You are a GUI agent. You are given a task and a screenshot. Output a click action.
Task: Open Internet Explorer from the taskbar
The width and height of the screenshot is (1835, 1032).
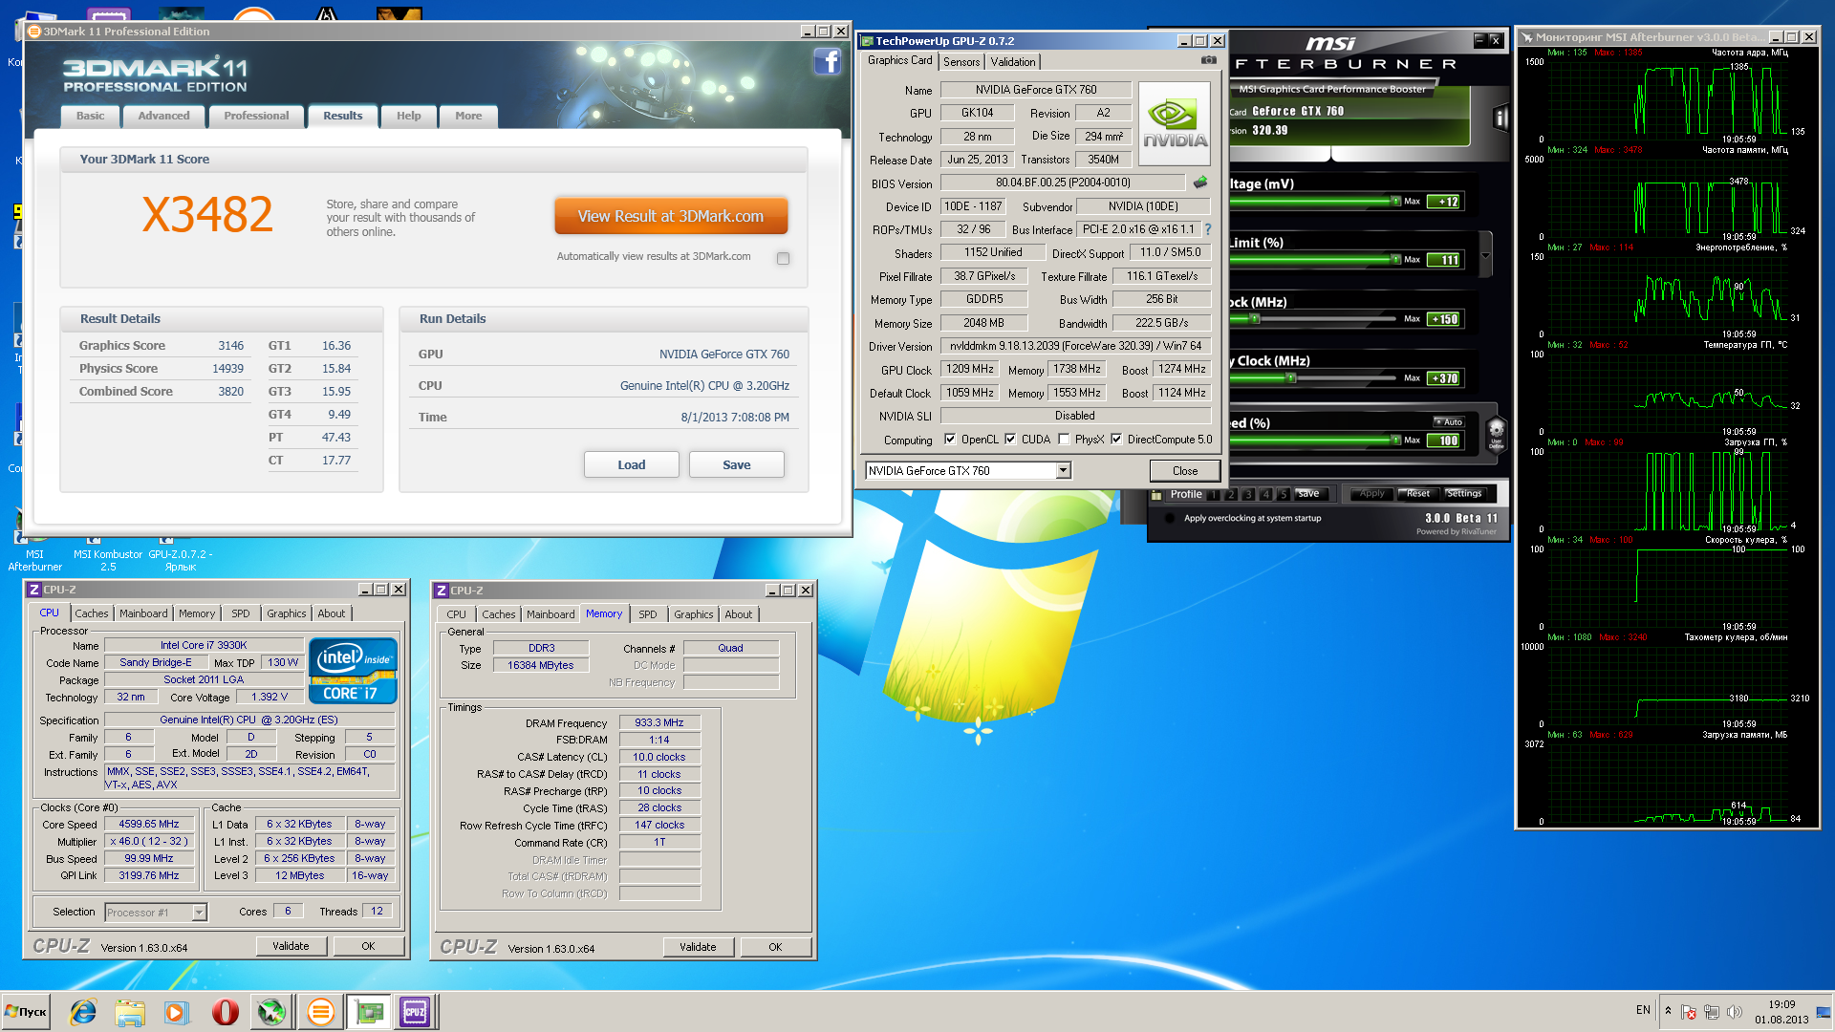pos(83,1011)
